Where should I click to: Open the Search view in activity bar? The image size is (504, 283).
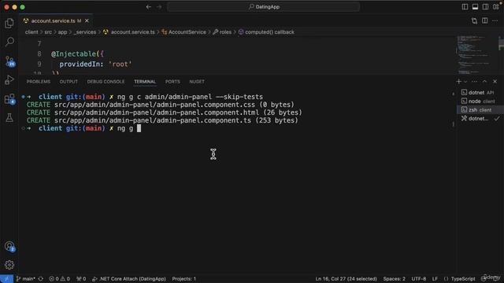9,42
